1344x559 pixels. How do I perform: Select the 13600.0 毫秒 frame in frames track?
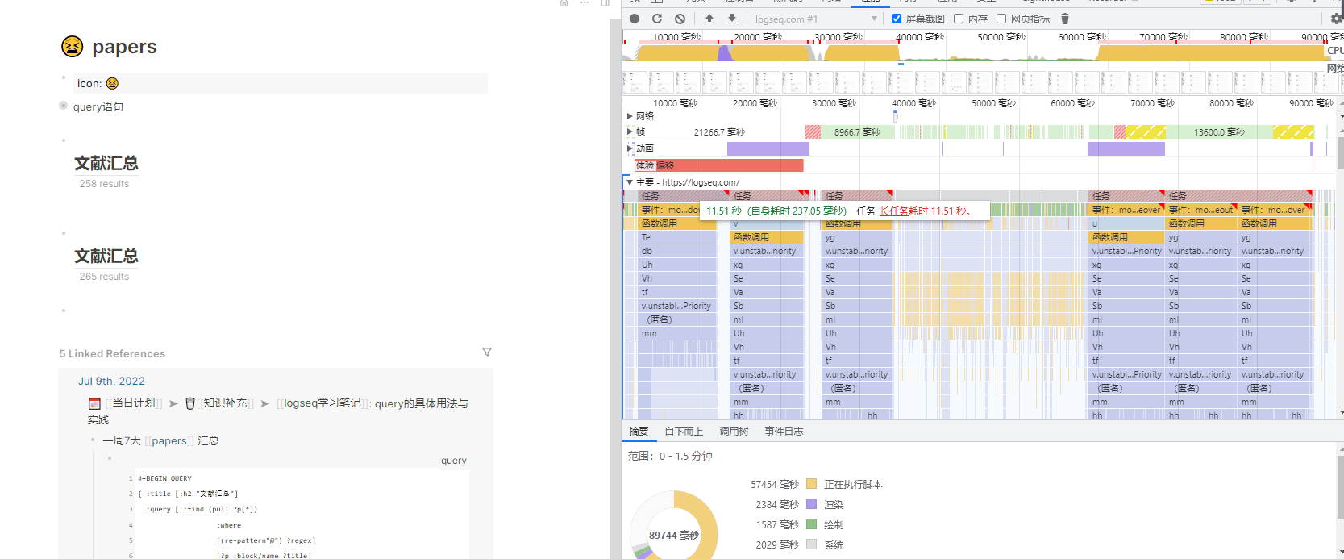pyautogui.click(x=1219, y=131)
